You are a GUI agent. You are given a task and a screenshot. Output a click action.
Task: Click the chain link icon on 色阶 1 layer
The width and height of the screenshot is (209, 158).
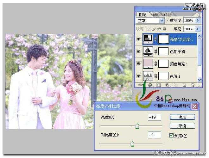[155, 76]
